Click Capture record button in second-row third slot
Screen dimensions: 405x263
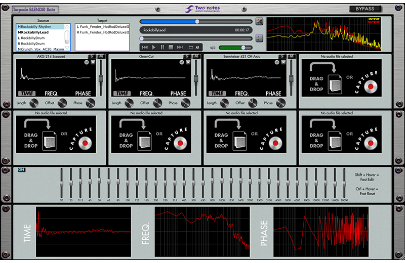(x=275, y=143)
